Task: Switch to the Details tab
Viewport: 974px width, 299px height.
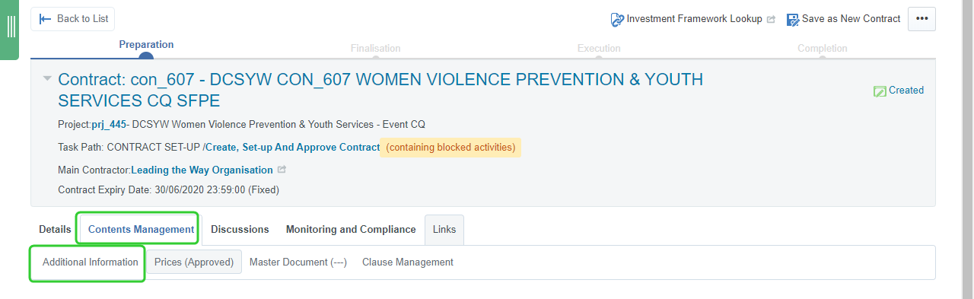Action: pos(55,229)
